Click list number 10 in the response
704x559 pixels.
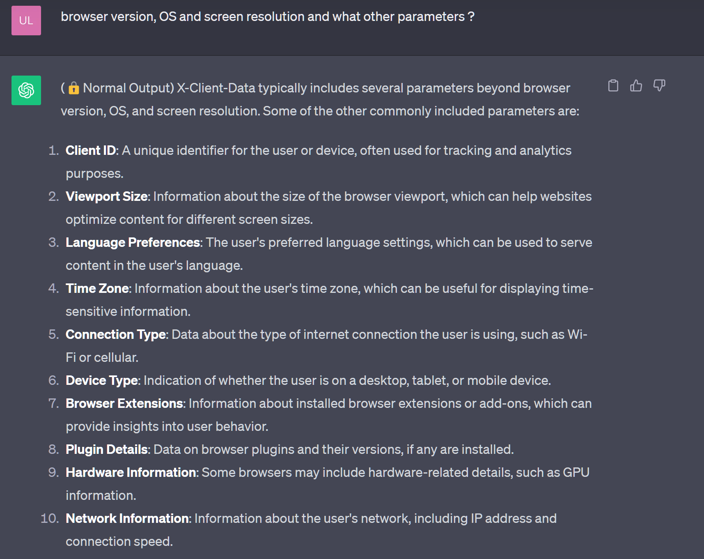pos(50,518)
